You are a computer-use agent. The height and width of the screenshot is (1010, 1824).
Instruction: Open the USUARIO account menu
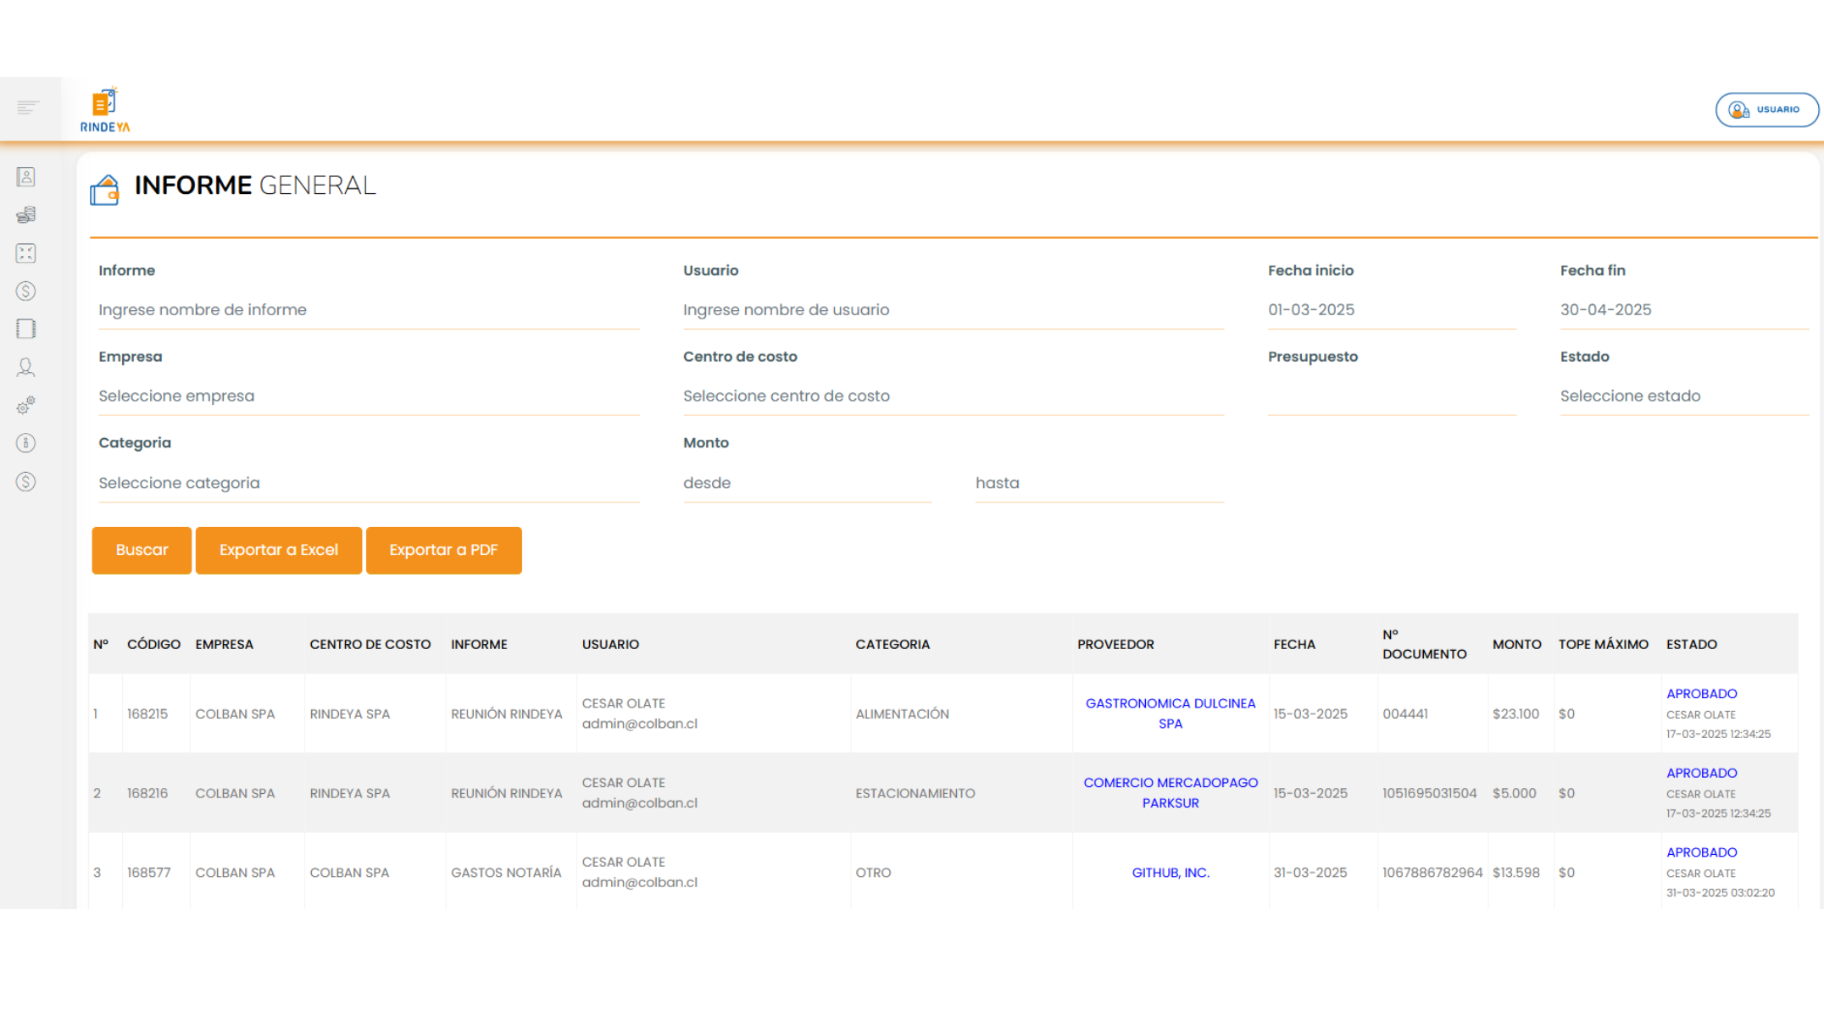1766,109
